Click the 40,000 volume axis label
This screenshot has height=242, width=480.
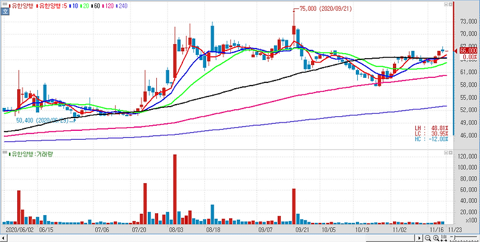pyautogui.click(x=468, y=201)
